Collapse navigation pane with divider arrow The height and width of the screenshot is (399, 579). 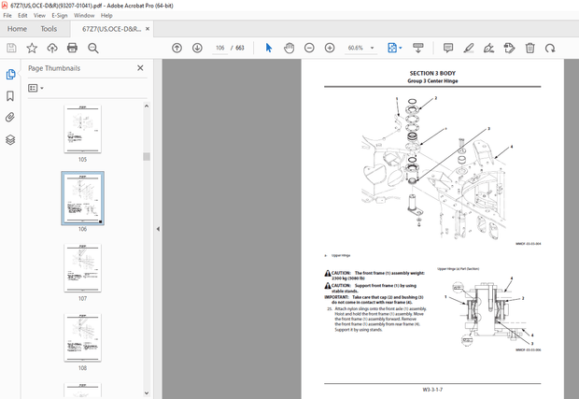157,229
